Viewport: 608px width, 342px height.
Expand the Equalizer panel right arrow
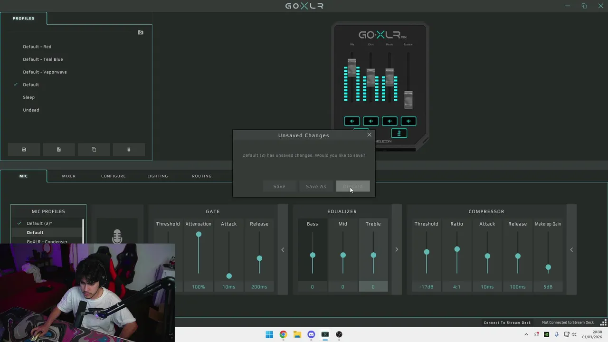click(397, 250)
